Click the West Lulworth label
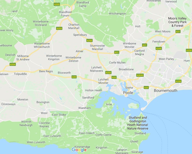The height and width of the screenshot is (154, 192). (x=36, y=142)
